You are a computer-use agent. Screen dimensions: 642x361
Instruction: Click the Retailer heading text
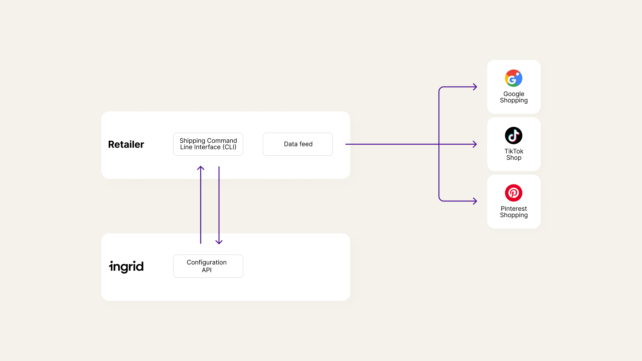point(126,144)
